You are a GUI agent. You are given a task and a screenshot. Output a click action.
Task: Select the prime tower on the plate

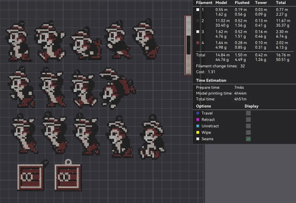188,46
